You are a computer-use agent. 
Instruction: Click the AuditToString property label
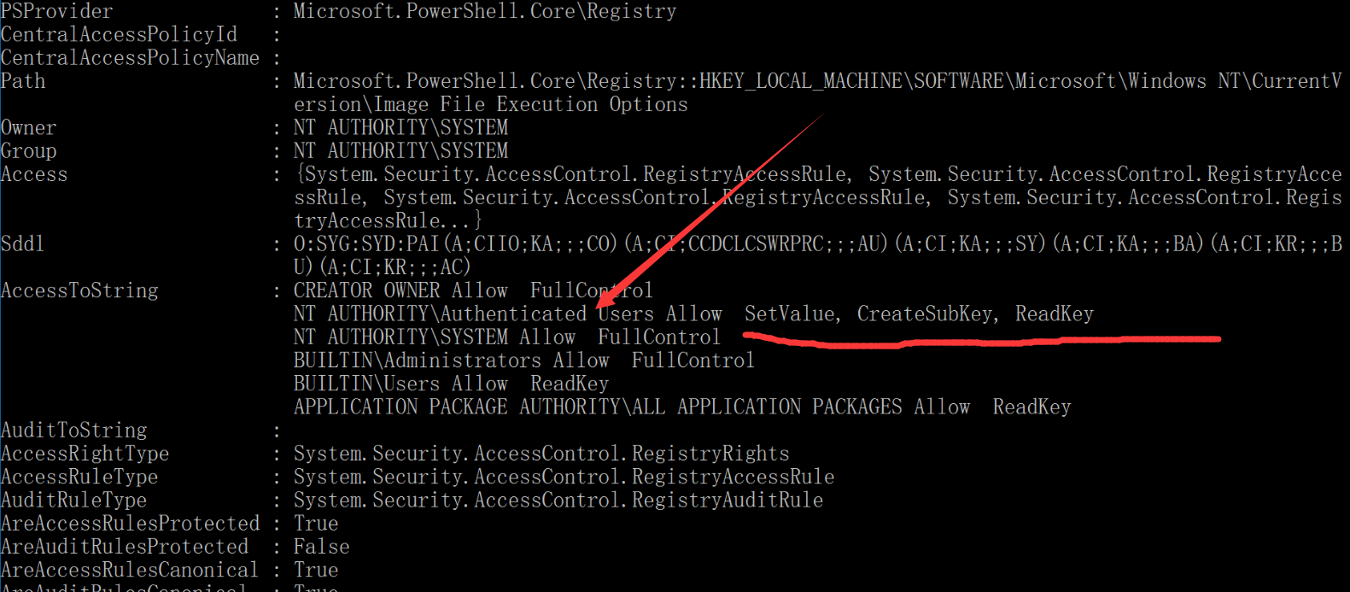[74, 430]
